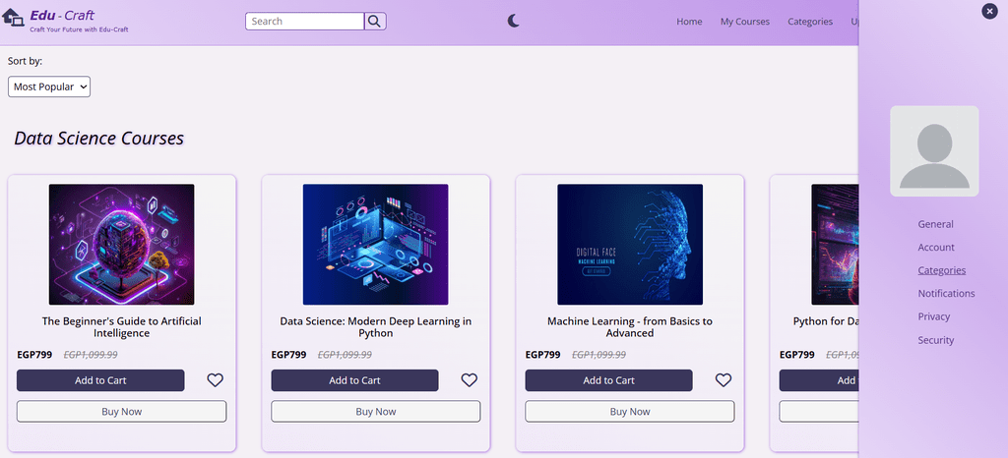Open the Digital Face Machine Learning thumbnail
Image resolution: width=1008 pixels, height=458 pixels.
630,245
